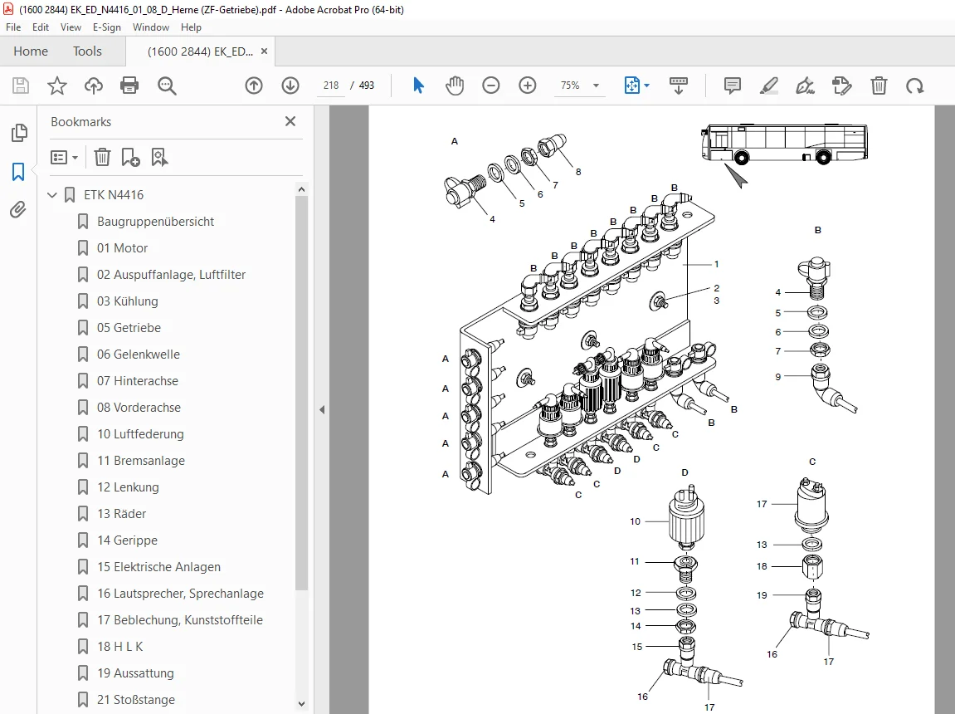Click the Save file icon
Viewport: 955px width, 714px height.
point(21,86)
